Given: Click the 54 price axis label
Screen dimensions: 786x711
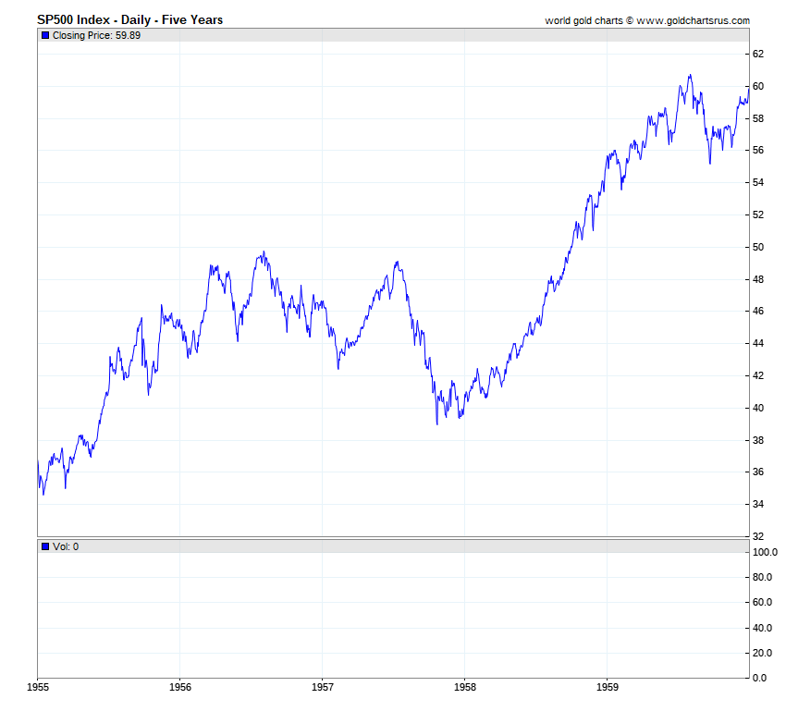Looking at the screenshot, I should (x=758, y=182).
